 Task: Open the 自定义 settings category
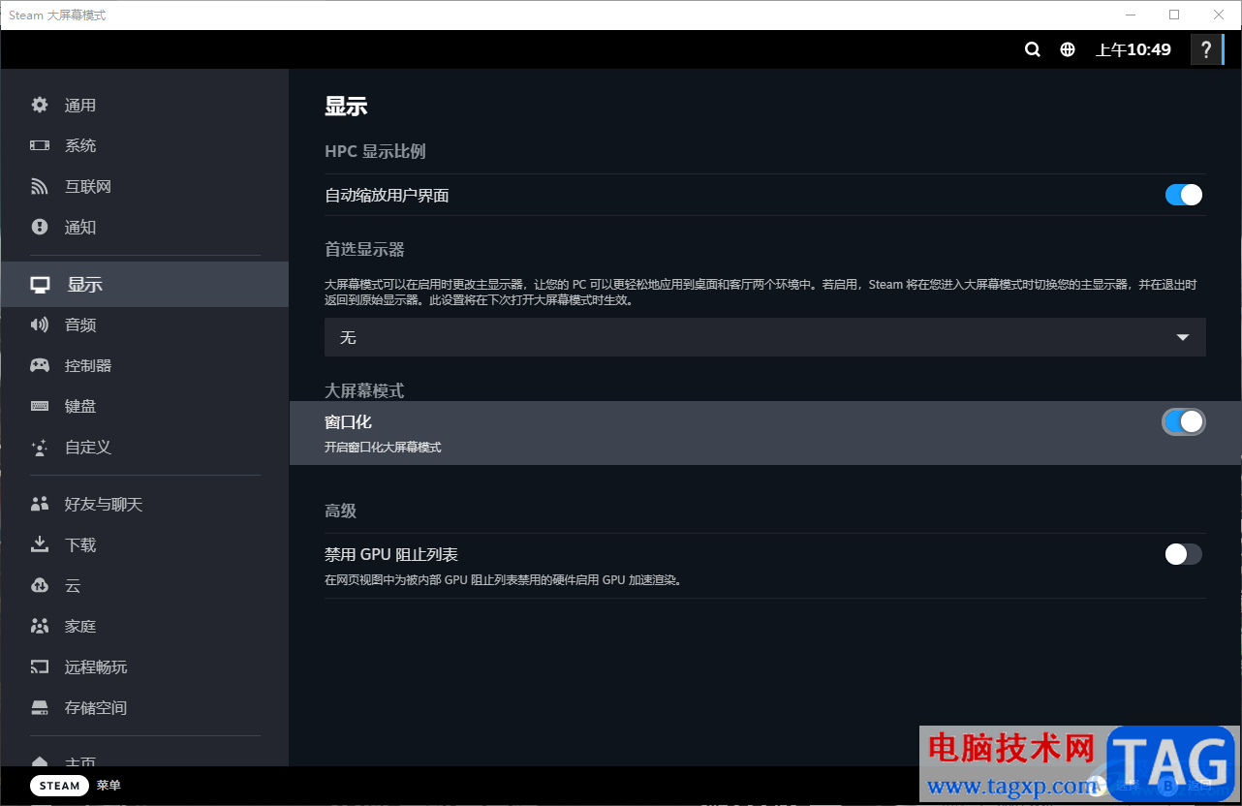click(x=144, y=447)
